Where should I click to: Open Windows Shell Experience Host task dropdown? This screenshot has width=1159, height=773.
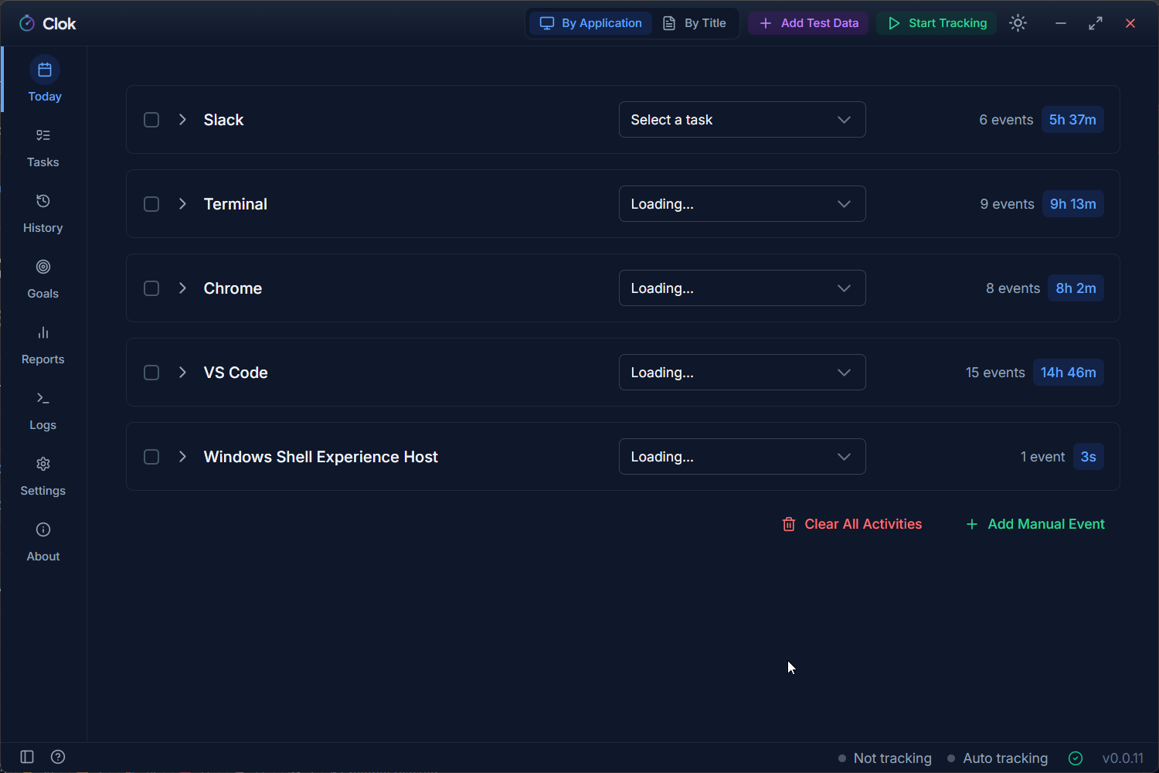742,457
